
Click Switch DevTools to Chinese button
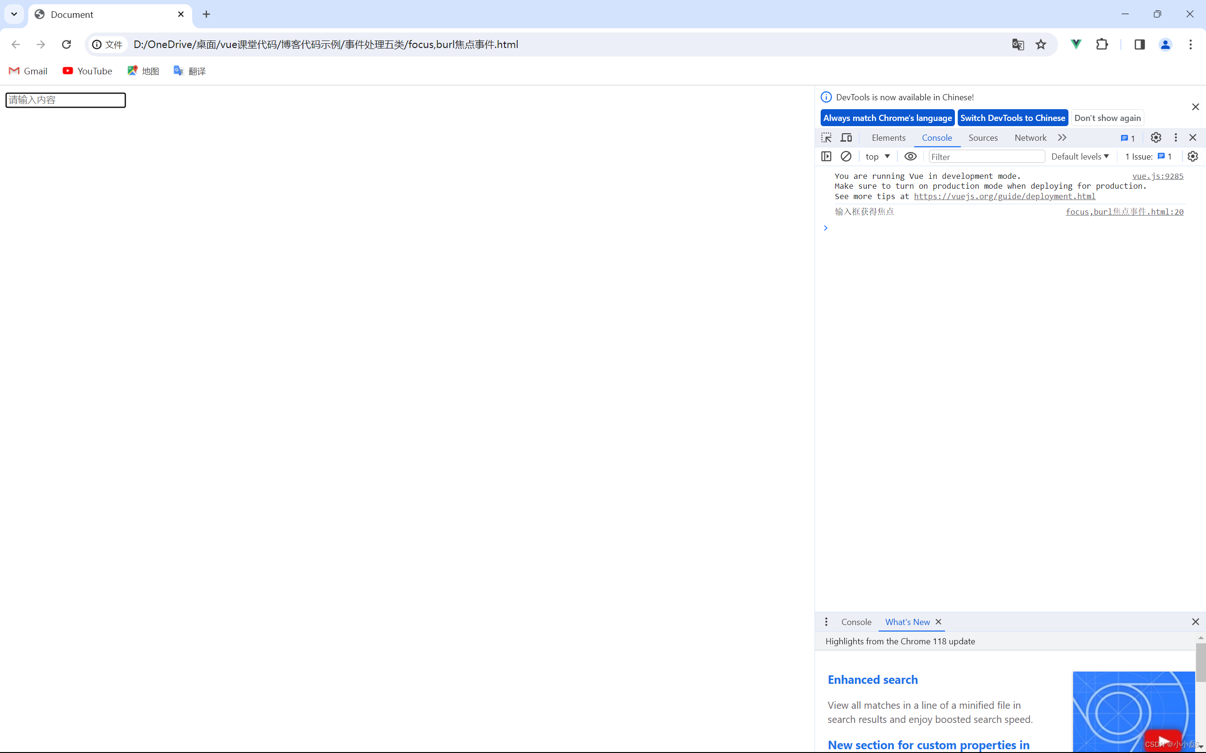pos(1012,118)
